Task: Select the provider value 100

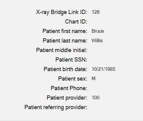Action: coord(96,98)
